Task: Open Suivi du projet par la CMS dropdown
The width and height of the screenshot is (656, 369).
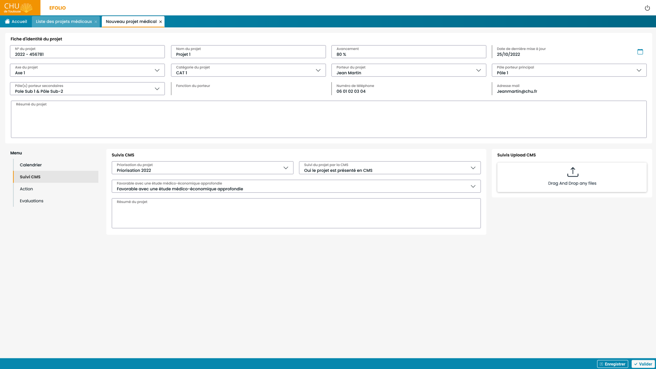Action: pos(473,168)
